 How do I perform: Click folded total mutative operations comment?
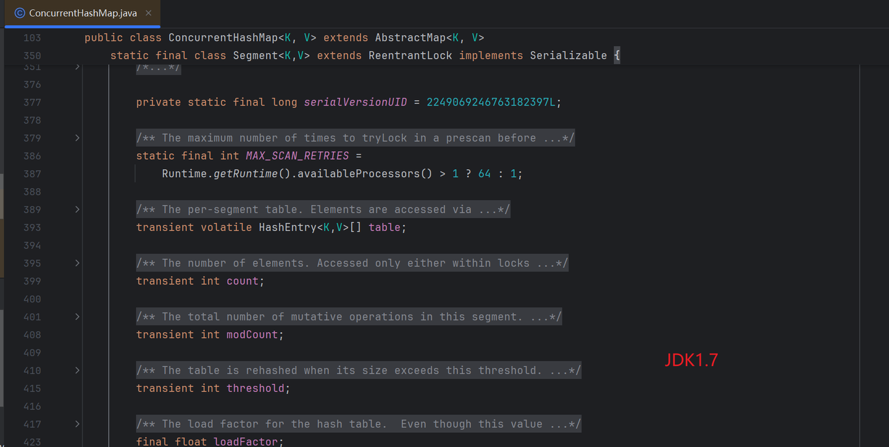(x=349, y=317)
